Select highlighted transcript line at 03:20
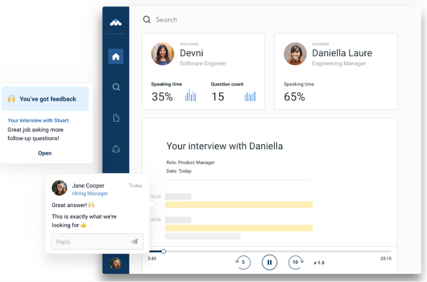This screenshot has width=427, height=282. pos(239,204)
